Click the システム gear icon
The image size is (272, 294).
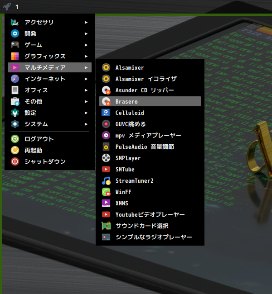click(15, 124)
